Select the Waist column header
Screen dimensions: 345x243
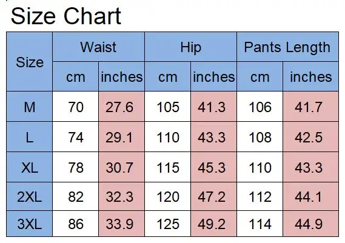point(98,47)
